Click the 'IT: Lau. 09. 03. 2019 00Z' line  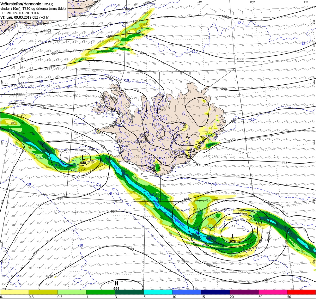click(x=20, y=13)
